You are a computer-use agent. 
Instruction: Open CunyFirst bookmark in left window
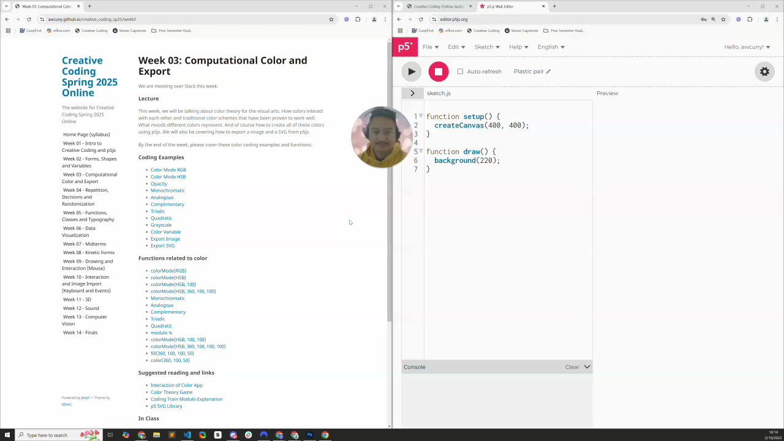[x=31, y=31]
